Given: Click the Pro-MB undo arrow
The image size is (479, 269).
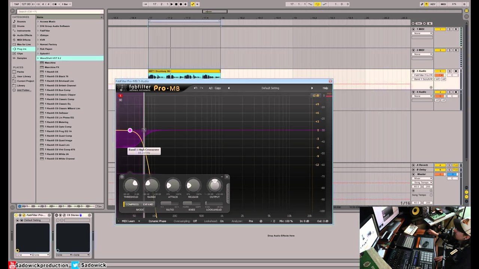Looking at the screenshot, I should [195, 88].
